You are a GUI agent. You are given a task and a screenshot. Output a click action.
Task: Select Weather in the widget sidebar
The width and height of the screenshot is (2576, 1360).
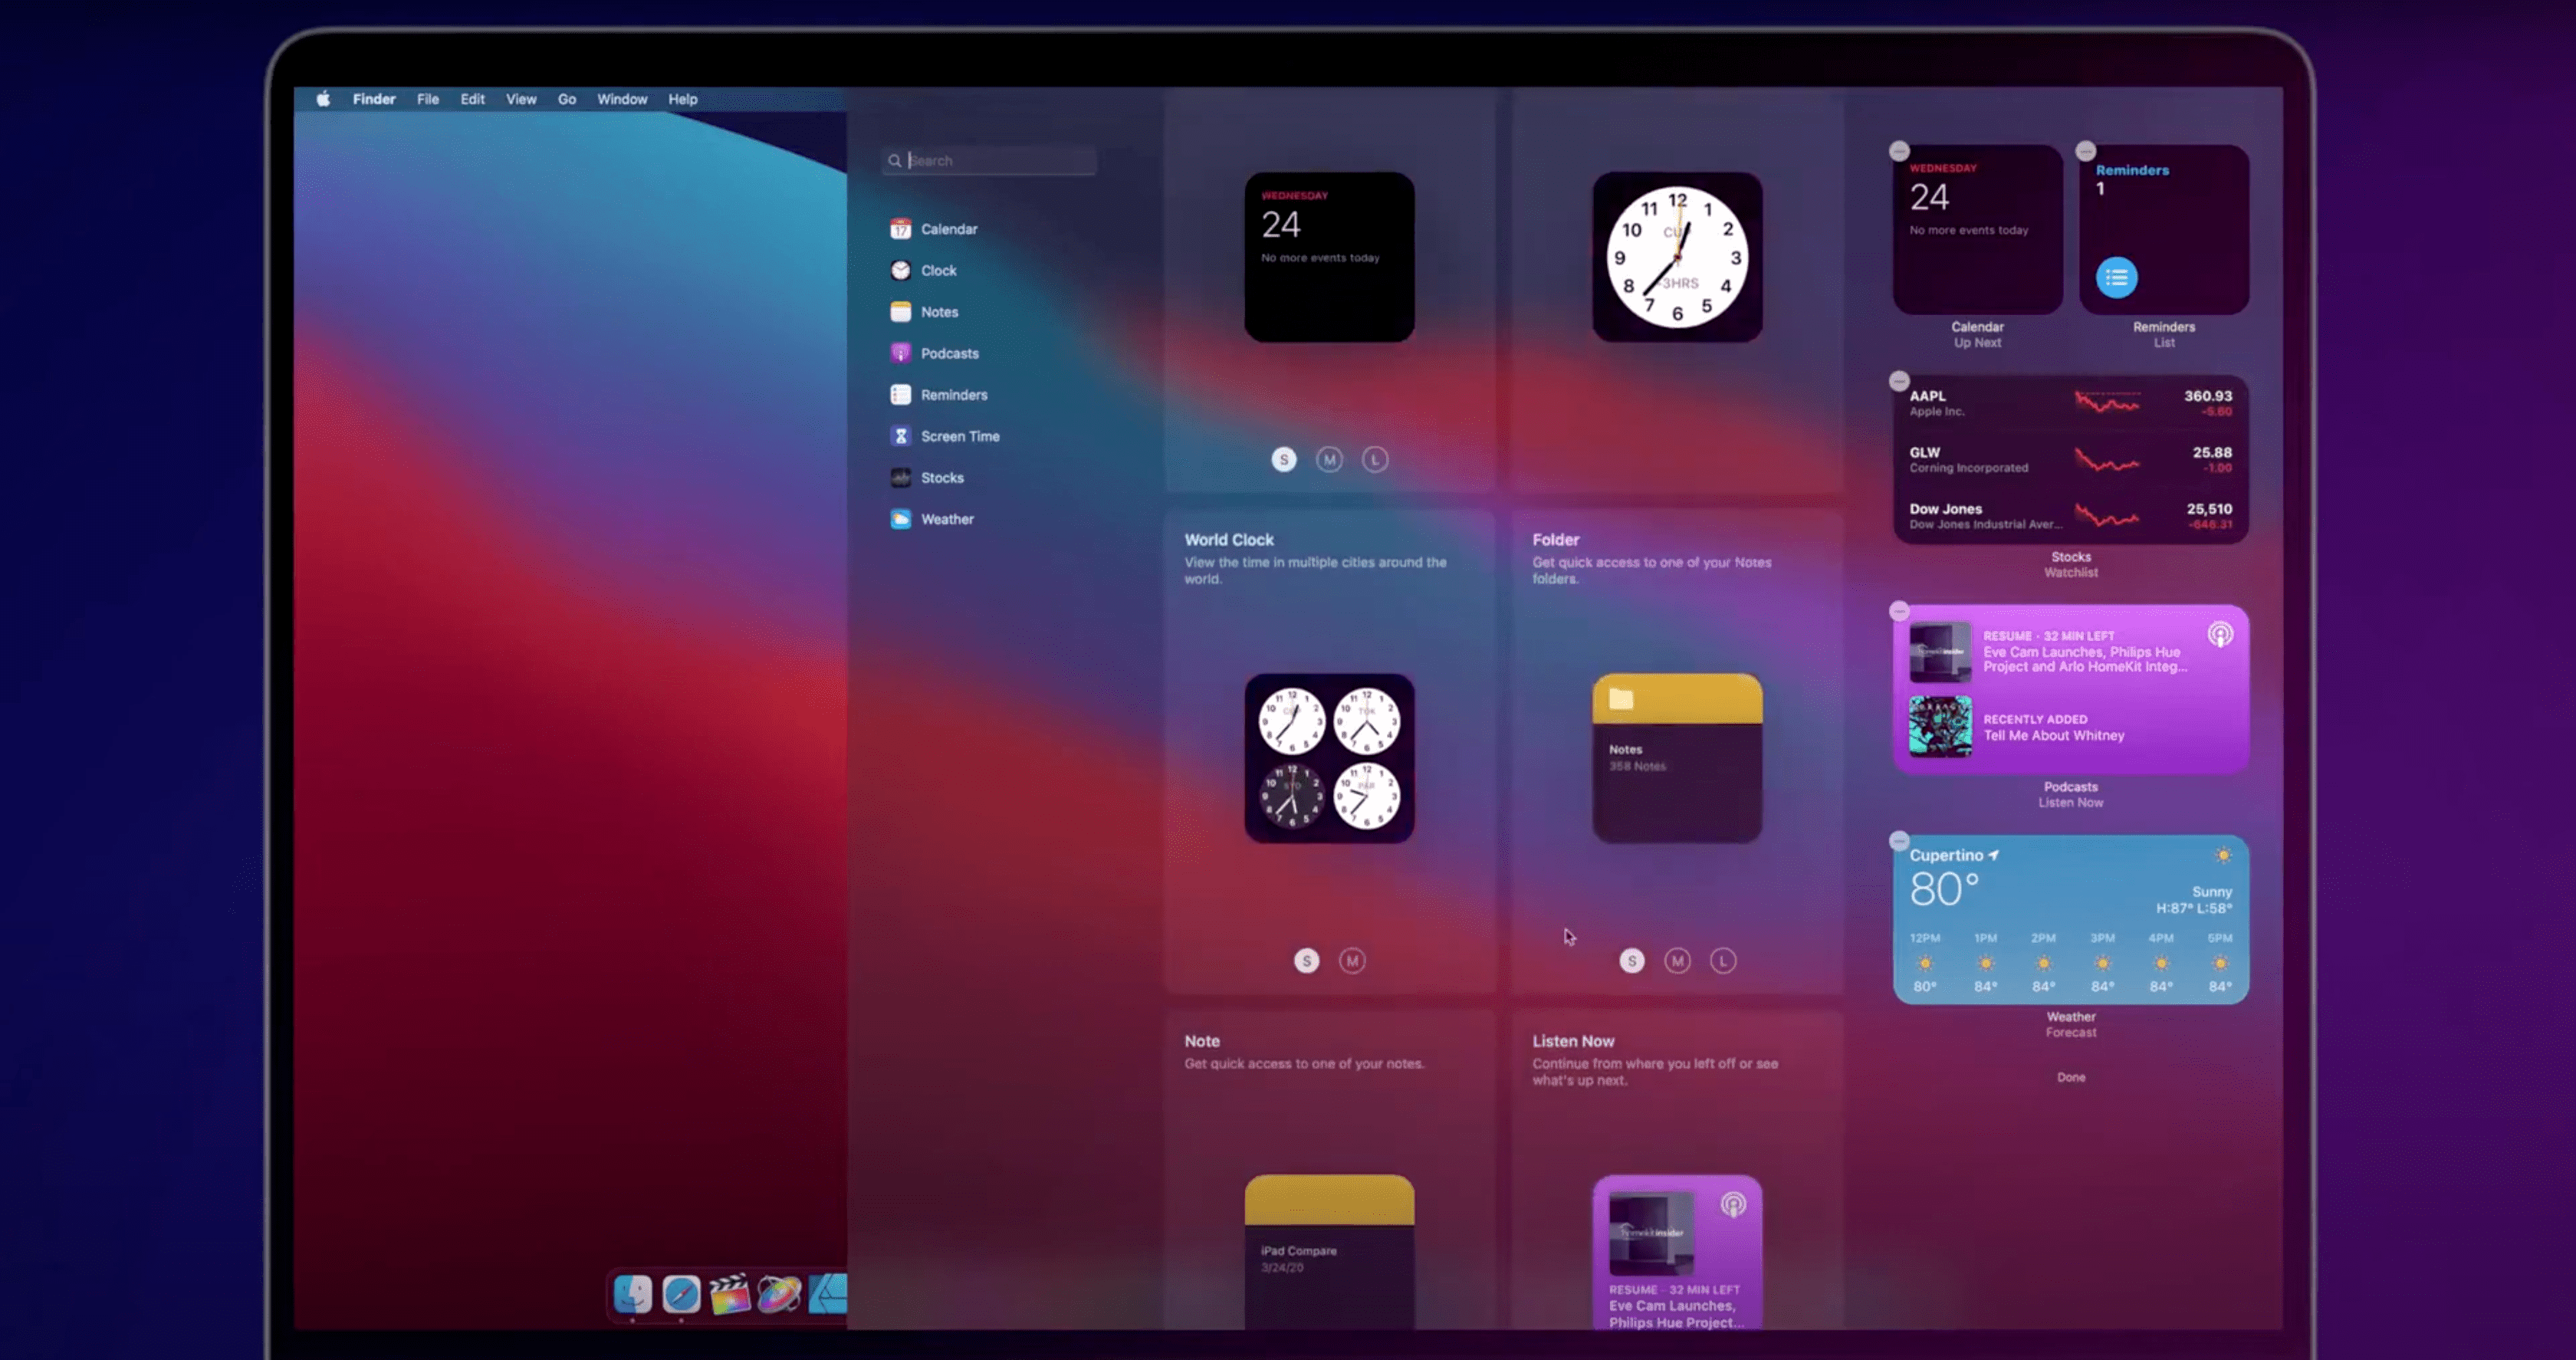tap(946, 519)
